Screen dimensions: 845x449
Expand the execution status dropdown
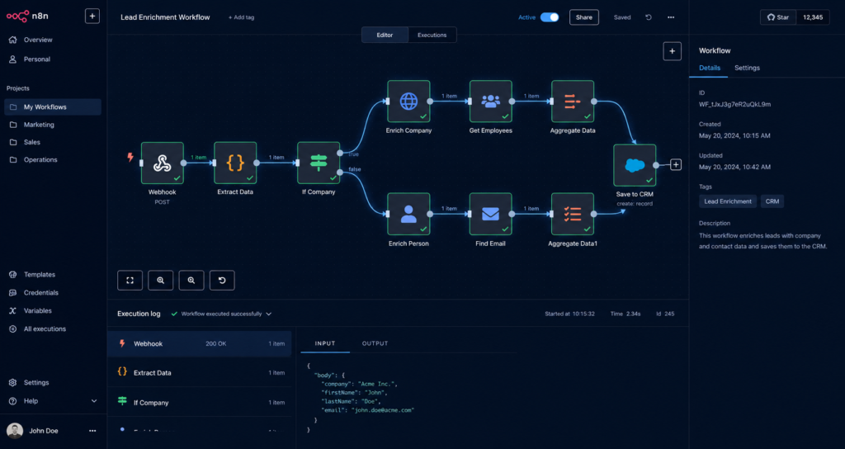click(x=269, y=314)
